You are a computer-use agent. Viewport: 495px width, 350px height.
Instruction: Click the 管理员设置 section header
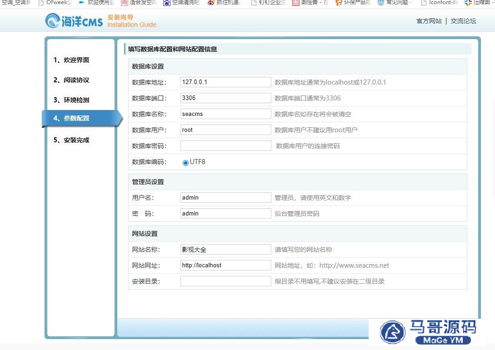coord(148,182)
